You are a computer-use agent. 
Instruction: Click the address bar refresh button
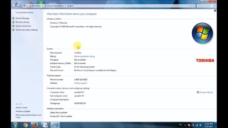(x=193, y=6)
